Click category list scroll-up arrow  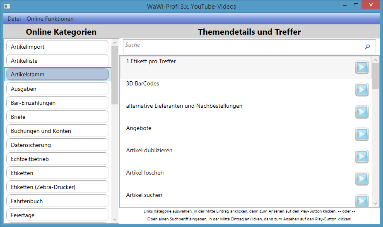pos(115,43)
